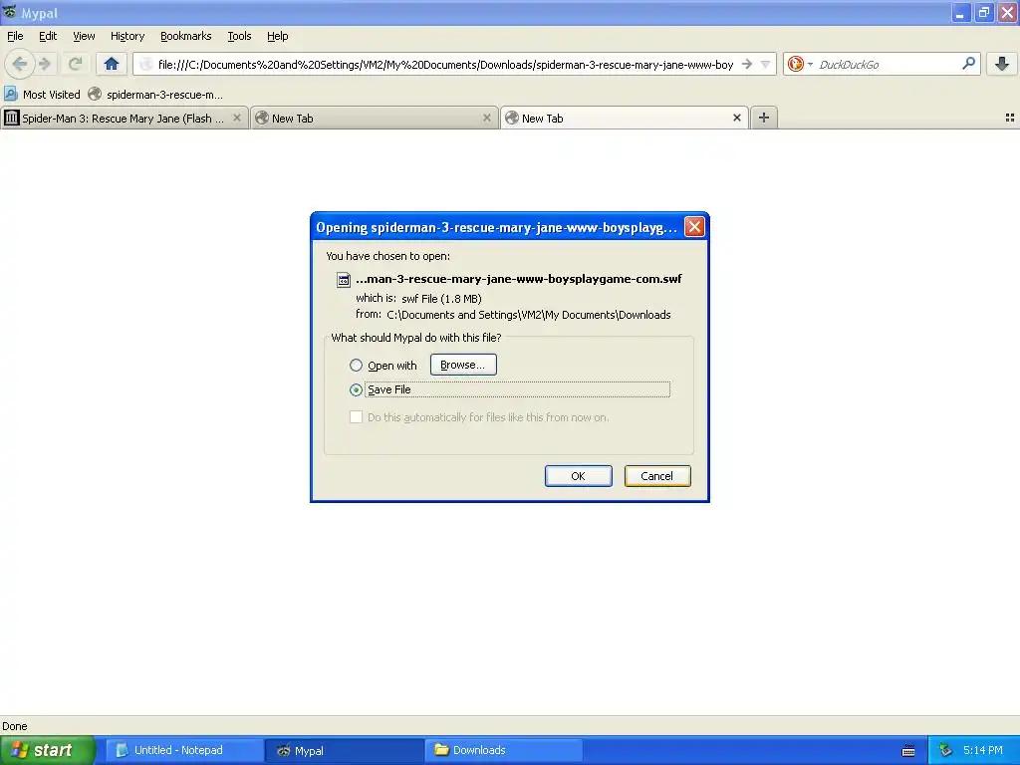Click the search magnifier icon

[968, 63]
